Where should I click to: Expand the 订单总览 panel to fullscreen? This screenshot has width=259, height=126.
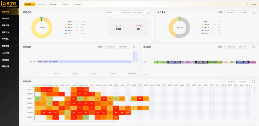pyautogui.click(x=149, y=12)
